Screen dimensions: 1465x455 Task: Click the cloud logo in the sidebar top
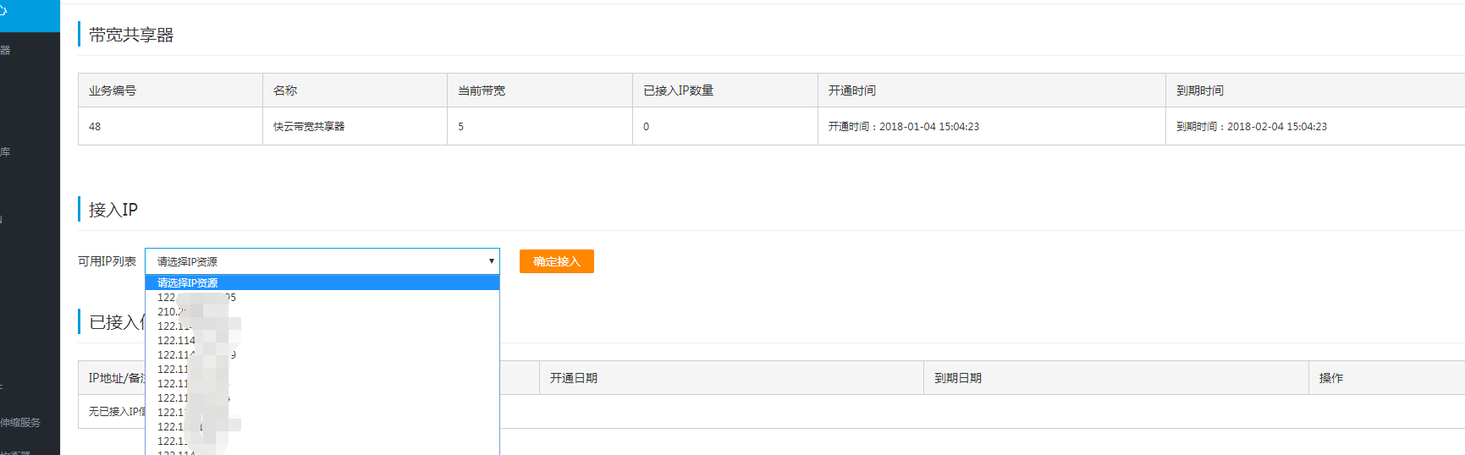pyautogui.click(x=3, y=11)
